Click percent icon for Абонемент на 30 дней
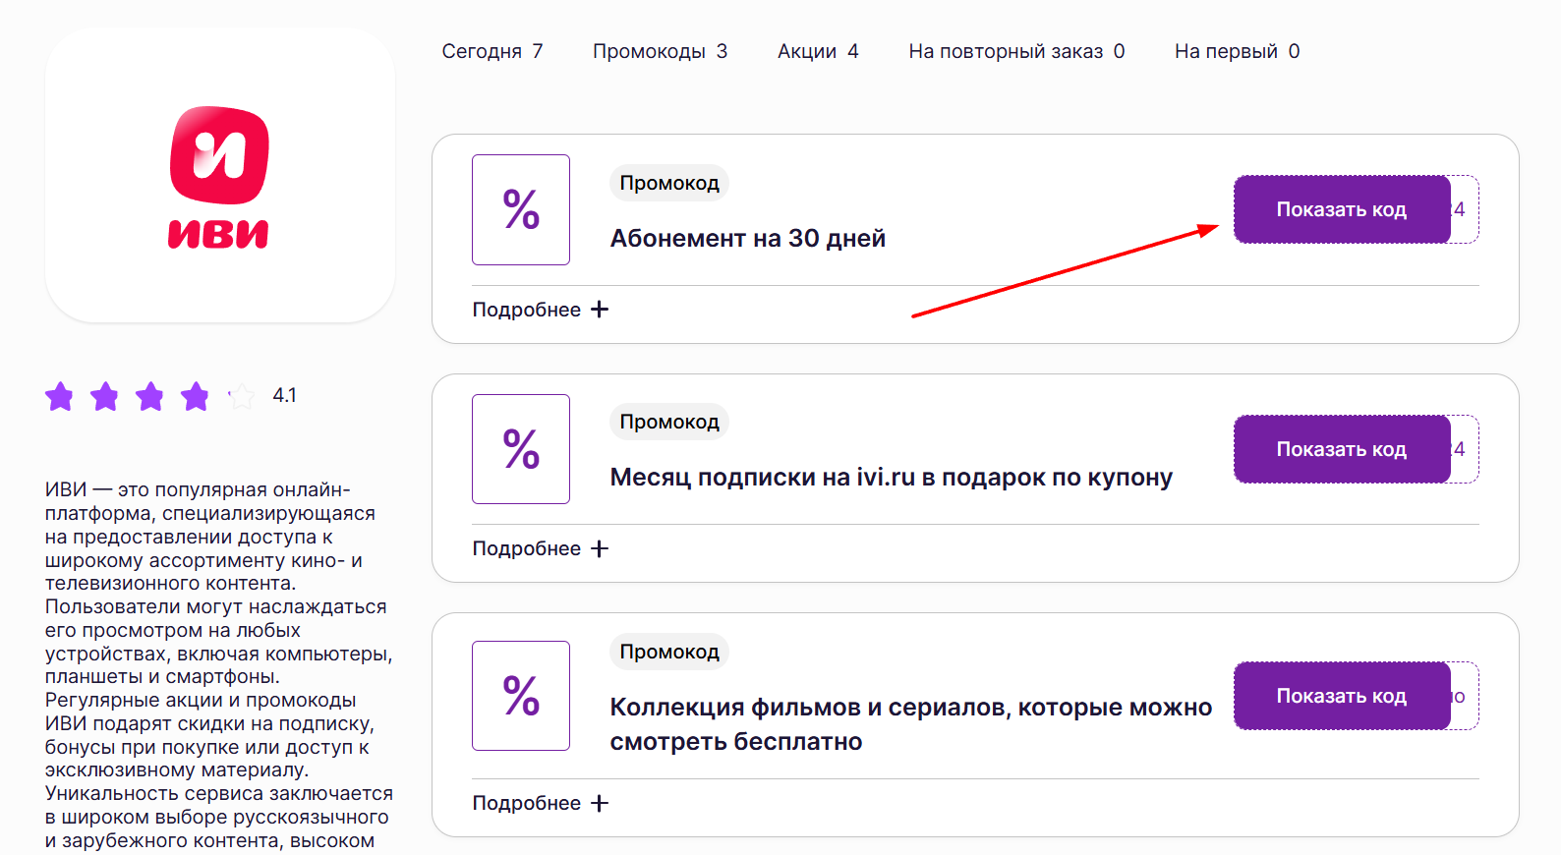1561x855 pixels. 521,209
